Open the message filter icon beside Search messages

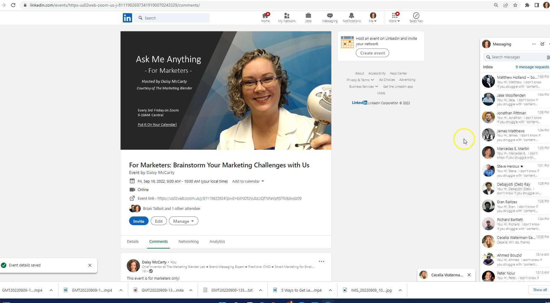pyautogui.click(x=548, y=57)
